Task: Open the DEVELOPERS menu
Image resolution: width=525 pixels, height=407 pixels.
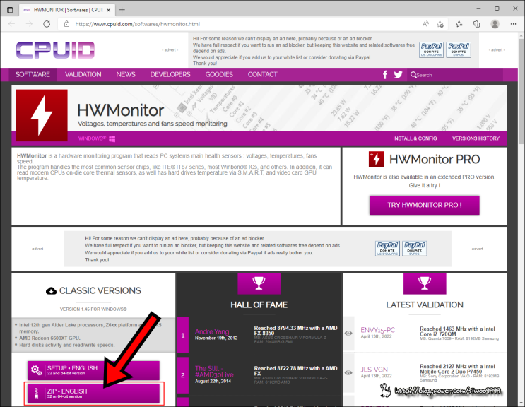Action: point(170,74)
